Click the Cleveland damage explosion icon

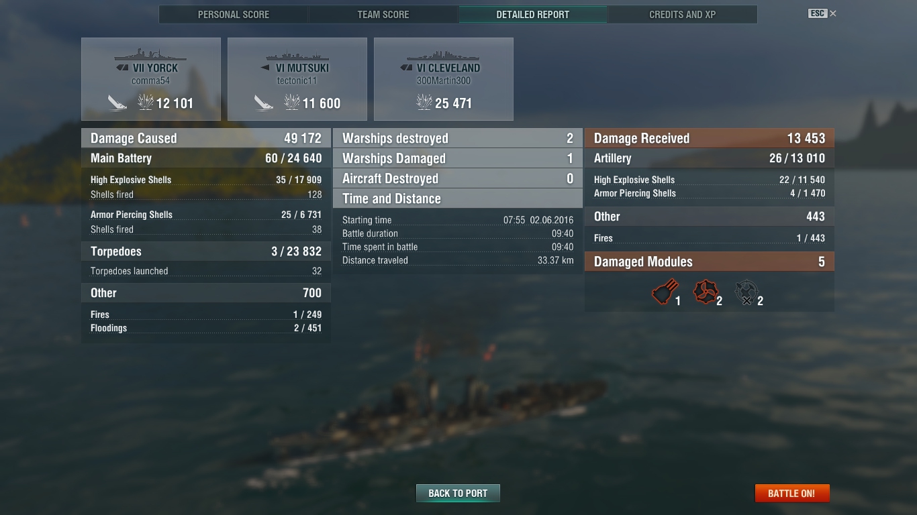(x=424, y=102)
